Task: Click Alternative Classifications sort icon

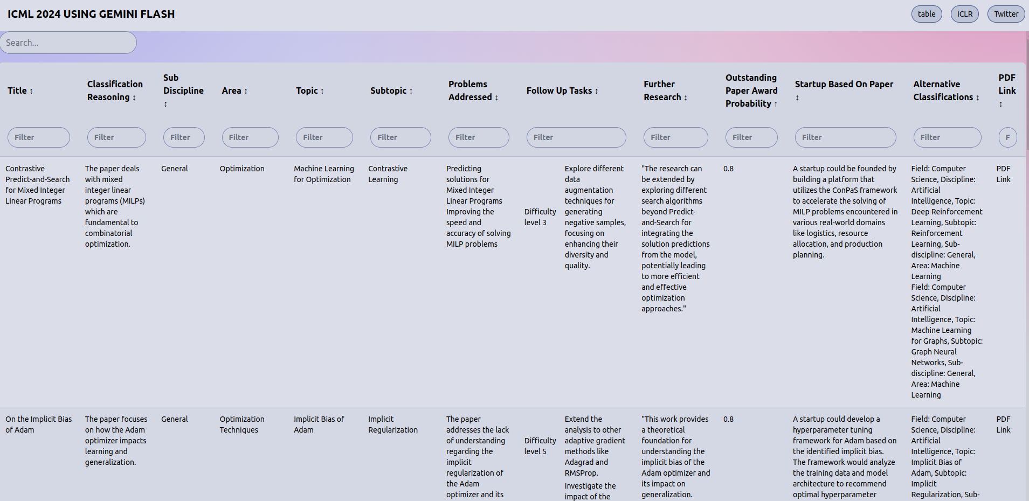Action: (x=978, y=98)
